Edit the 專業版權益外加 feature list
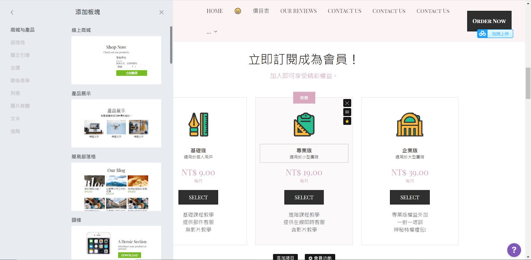This screenshot has height=260, width=531. coord(410,222)
